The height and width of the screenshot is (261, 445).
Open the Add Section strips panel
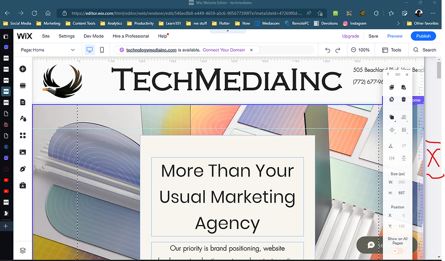coord(23,86)
